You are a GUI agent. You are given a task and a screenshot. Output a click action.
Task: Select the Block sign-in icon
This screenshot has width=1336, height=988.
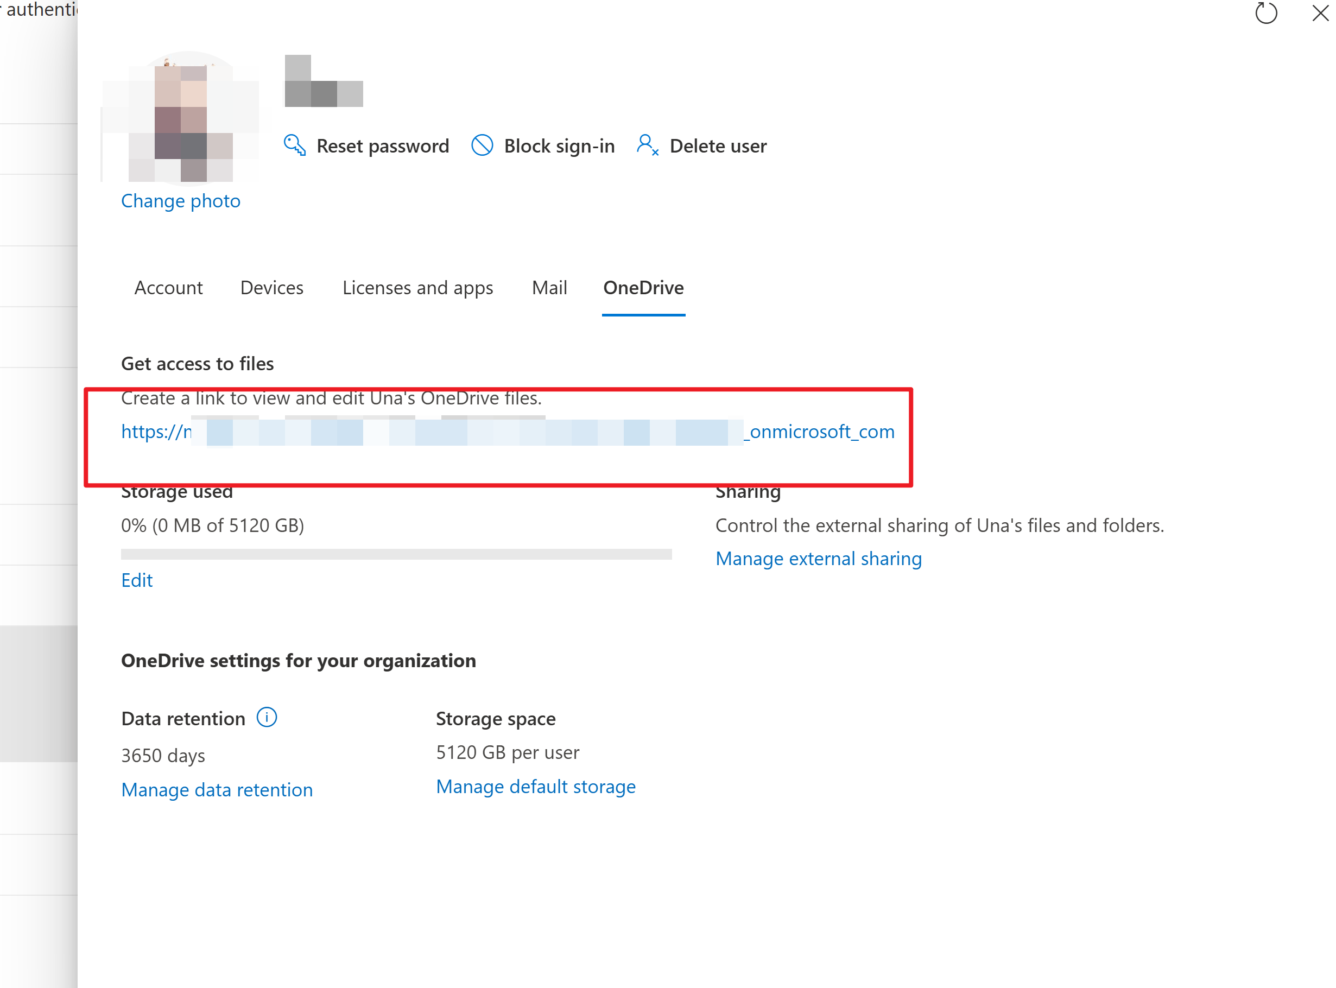click(x=482, y=145)
